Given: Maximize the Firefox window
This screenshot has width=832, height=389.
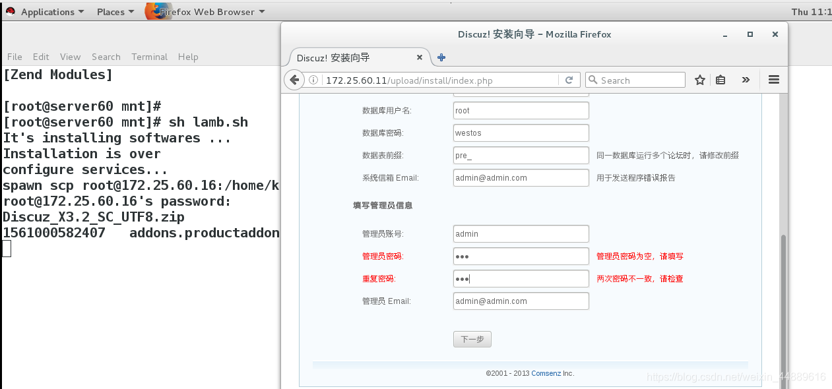Looking at the screenshot, I should [x=750, y=34].
